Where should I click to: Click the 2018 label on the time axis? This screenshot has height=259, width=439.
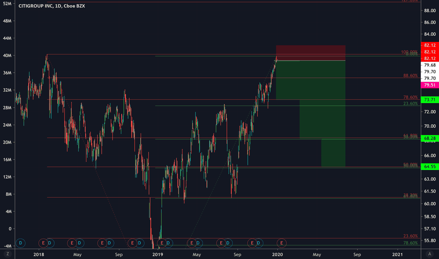click(x=39, y=254)
